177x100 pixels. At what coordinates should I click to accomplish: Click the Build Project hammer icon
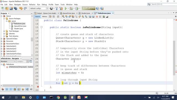click(x=57, y=9)
